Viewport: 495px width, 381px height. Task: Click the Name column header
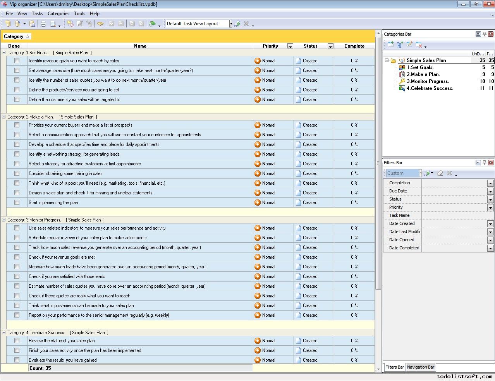[140, 46]
